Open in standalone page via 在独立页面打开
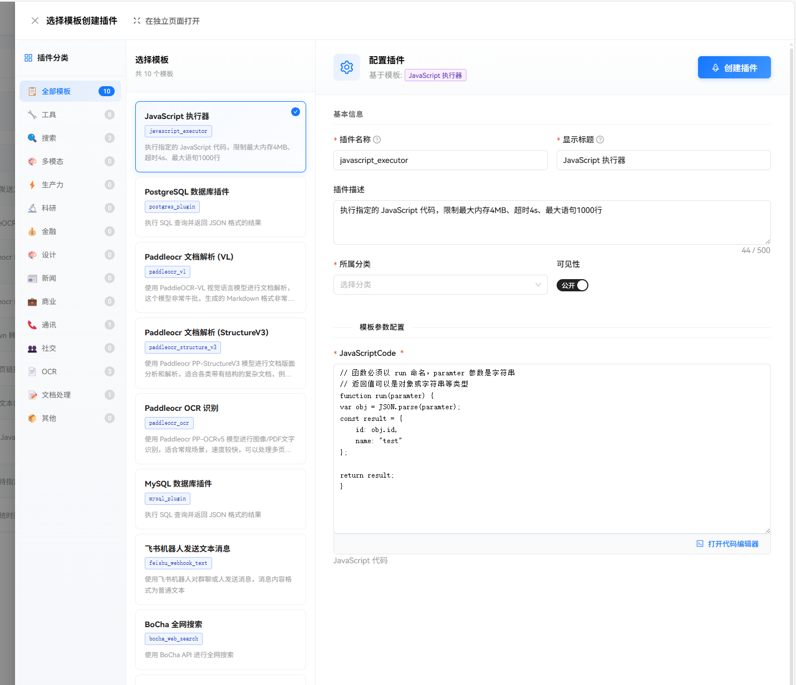Screen dimensions: 796x685 pyautogui.click(x=166, y=21)
